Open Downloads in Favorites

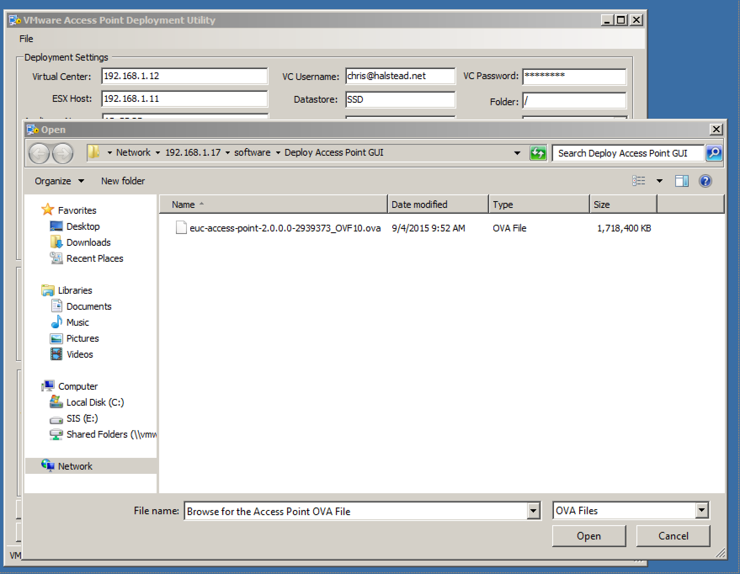coord(88,242)
